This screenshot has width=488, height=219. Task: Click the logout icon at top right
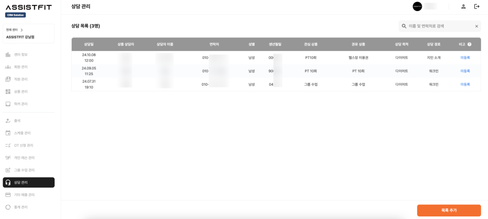click(x=476, y=7)
